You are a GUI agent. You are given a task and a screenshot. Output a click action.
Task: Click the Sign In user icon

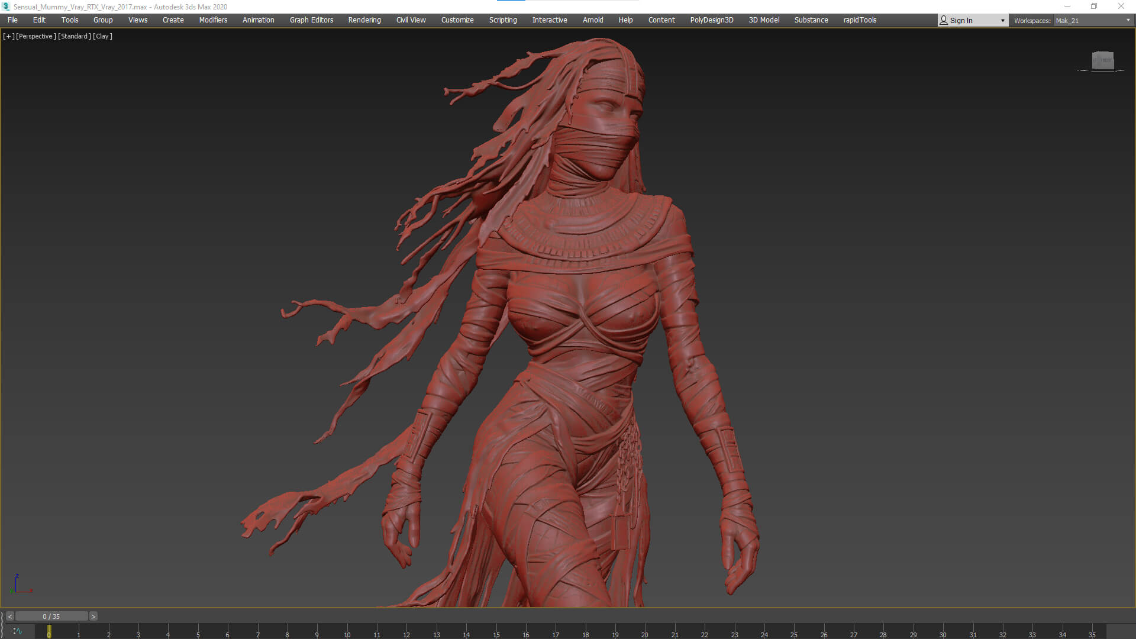point(944,20)
